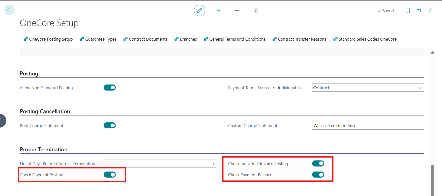Turn off Check Payment Balance toggle
This screenshot has height=196, width=442.
318,175
